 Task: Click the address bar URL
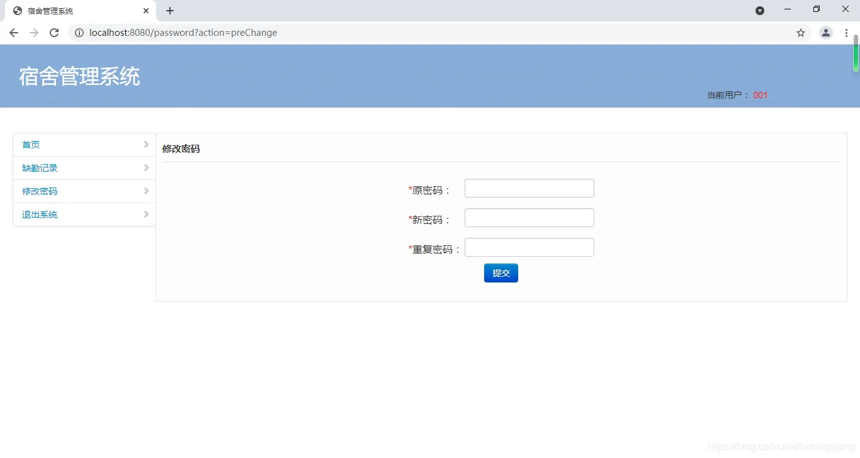[x=183, y=33]
